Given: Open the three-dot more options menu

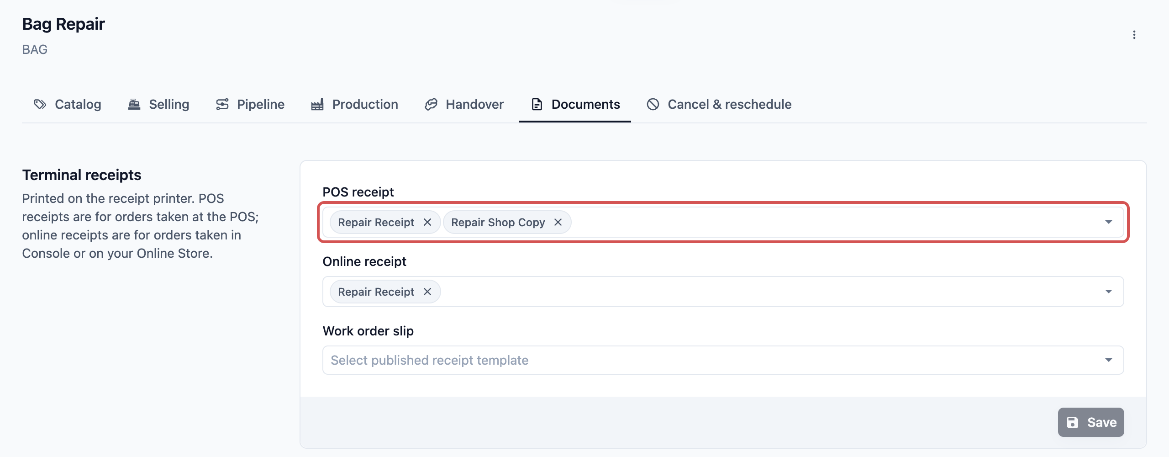Looking at the screenshot, I should tap(1134, 35).
